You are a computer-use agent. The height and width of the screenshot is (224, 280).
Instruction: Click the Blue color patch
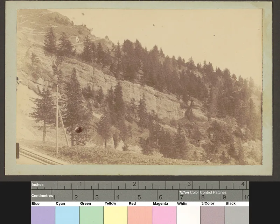click(43, 215)
